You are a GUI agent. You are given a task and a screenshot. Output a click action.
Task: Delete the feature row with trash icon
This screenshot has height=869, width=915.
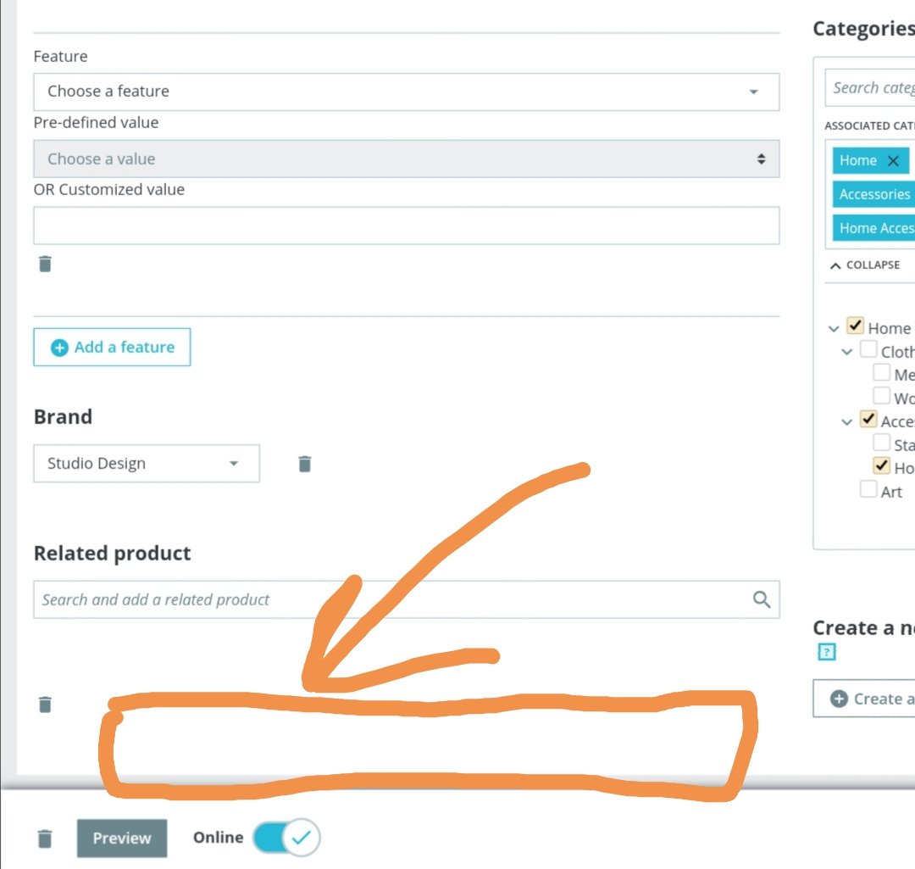pyautogui.click(x=45, y=264)
